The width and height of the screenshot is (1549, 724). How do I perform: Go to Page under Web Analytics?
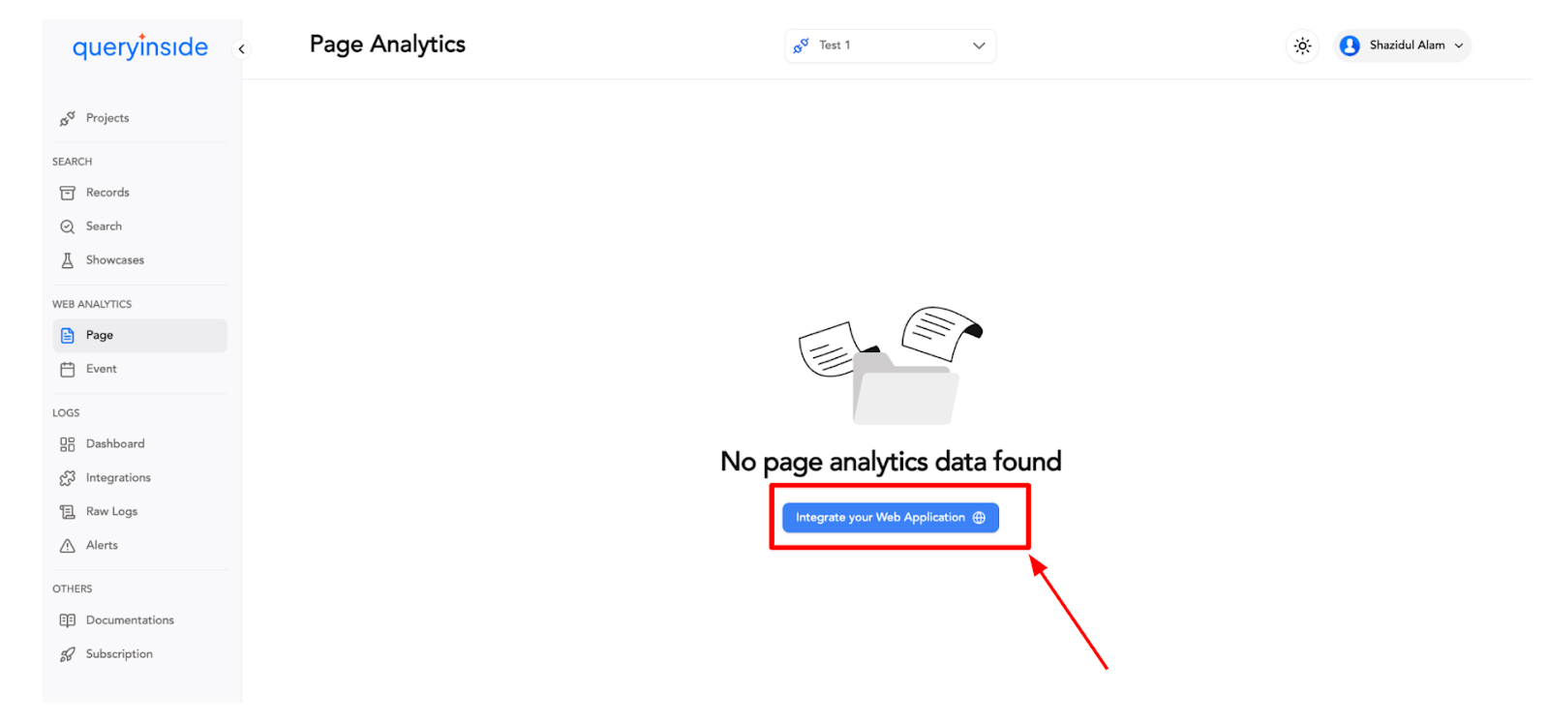[x=139, y=336]
